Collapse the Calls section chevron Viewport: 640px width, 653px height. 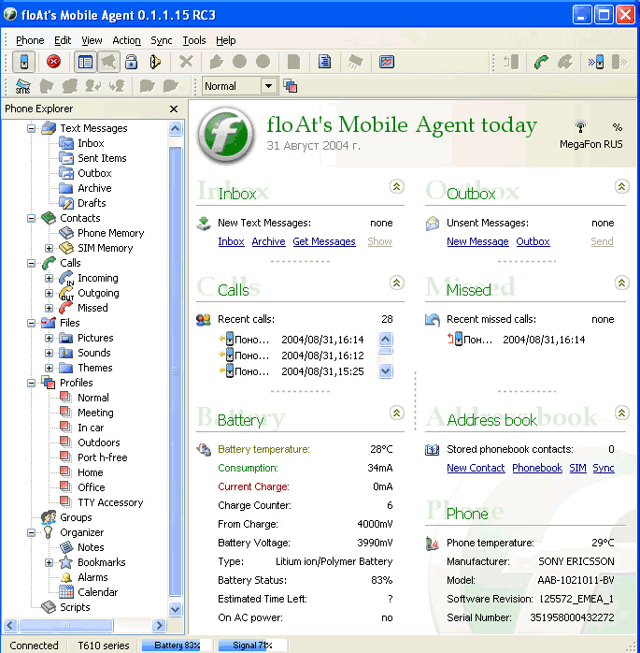pyautogui.click(x=397, y=283)
